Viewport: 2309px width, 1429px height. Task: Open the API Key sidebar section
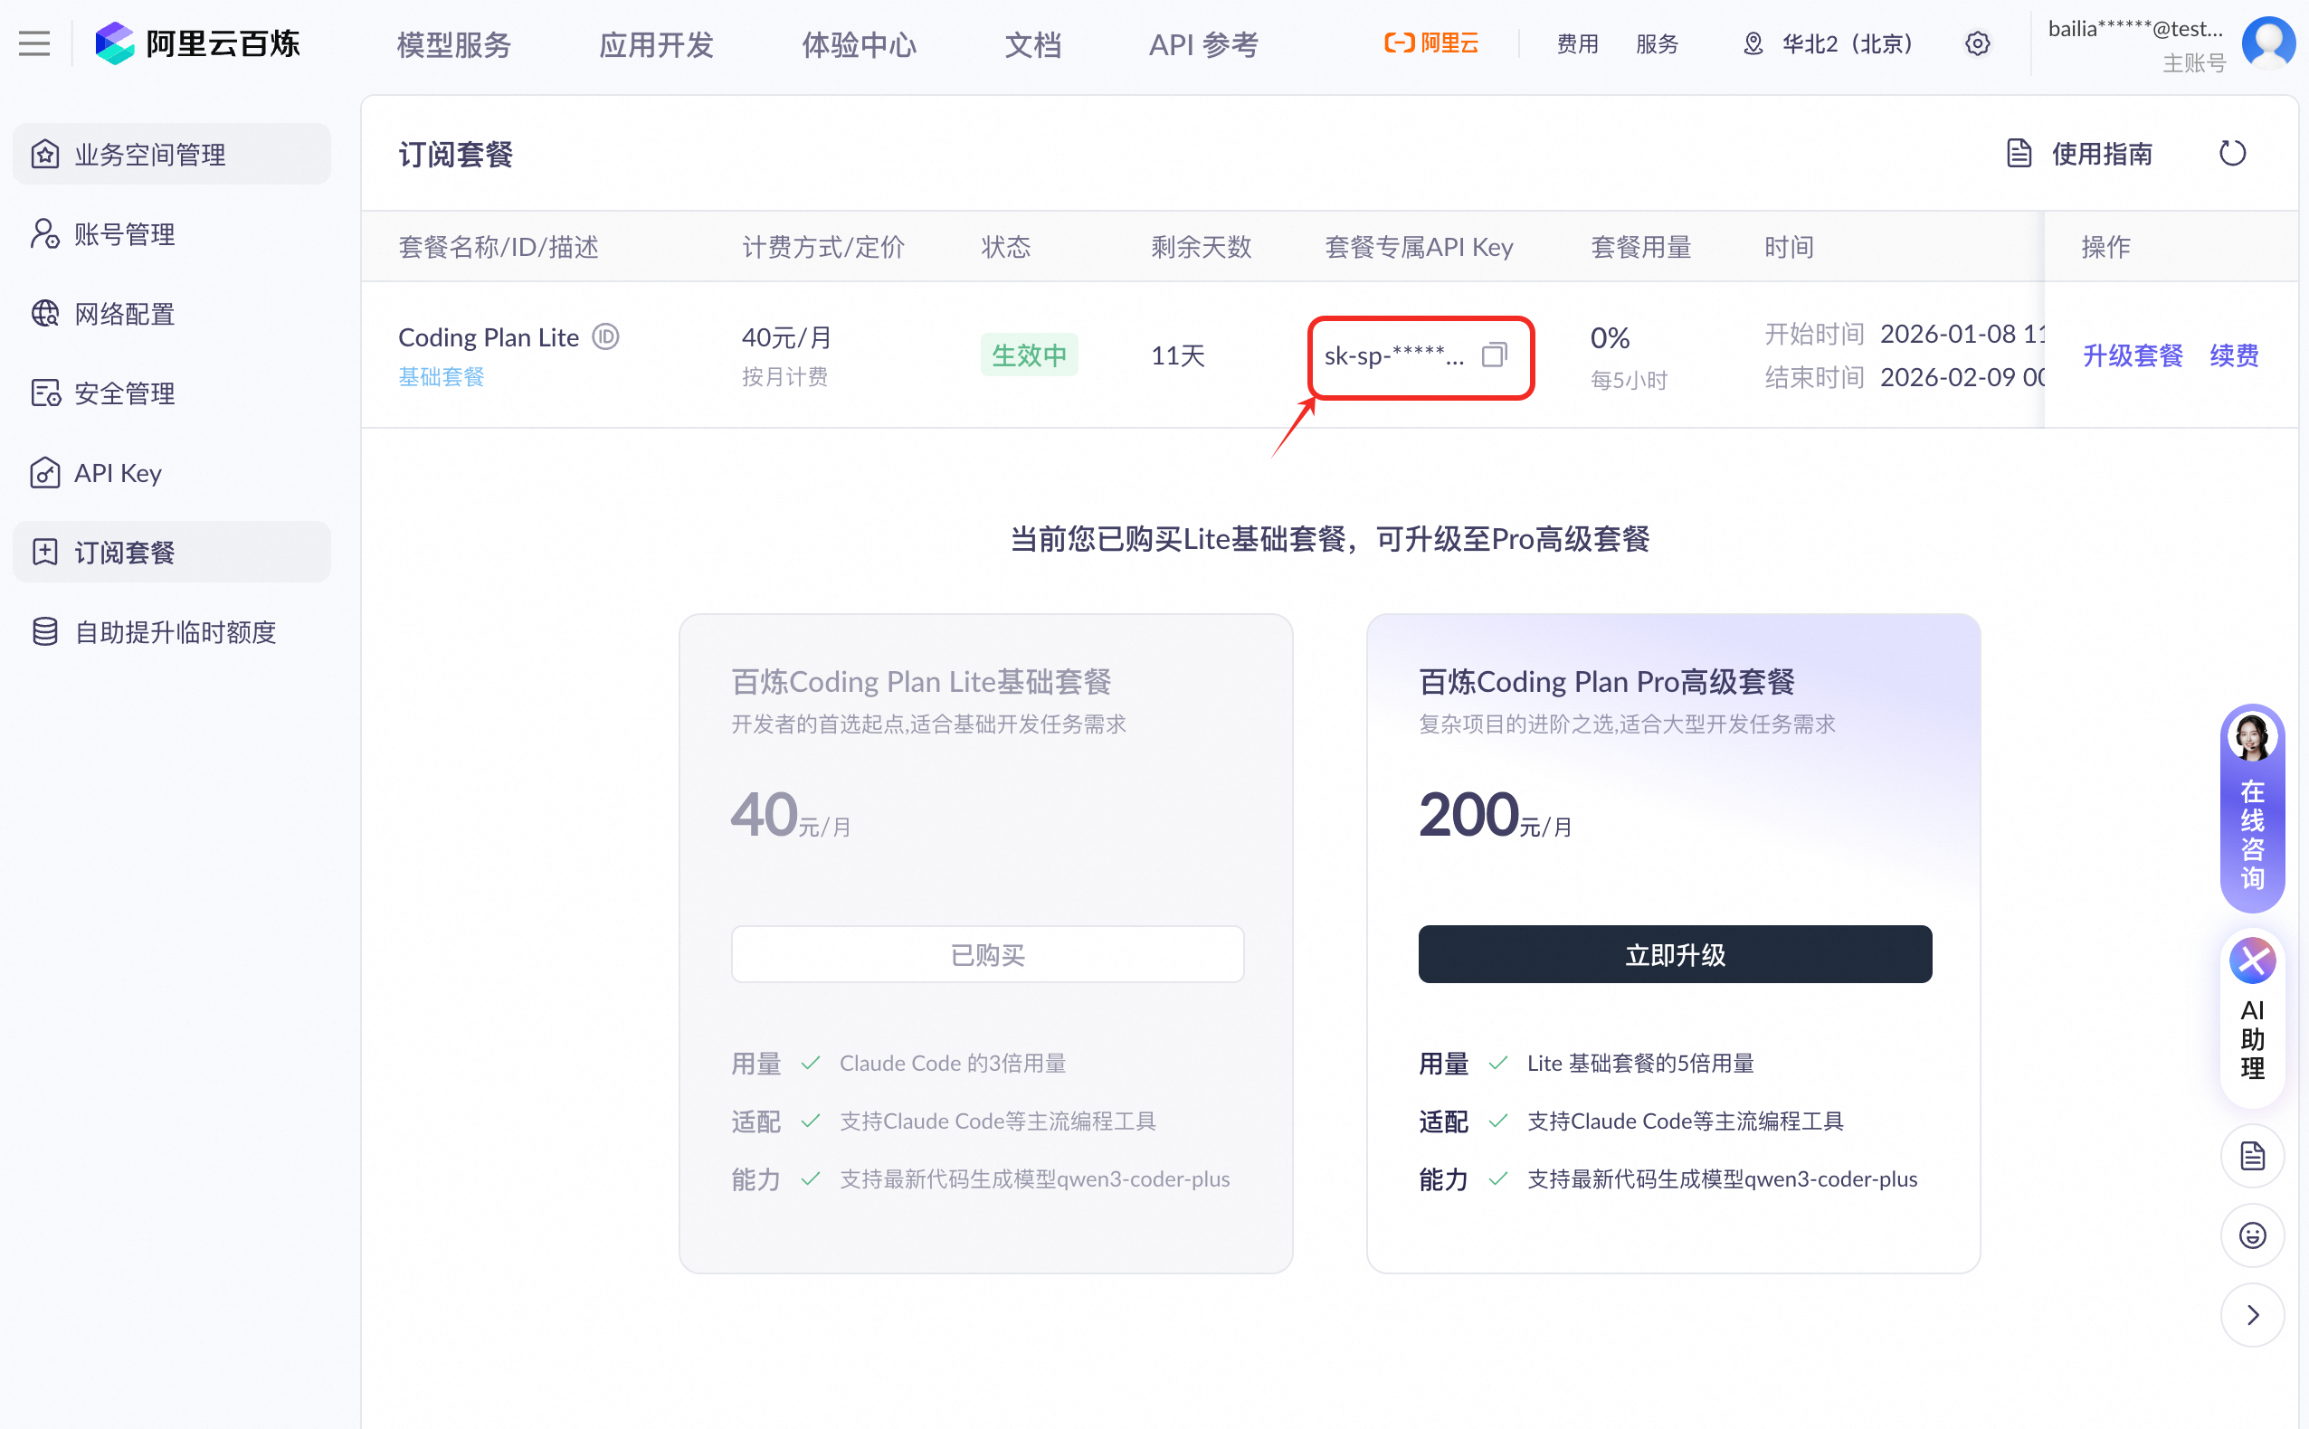tap(118, 472)
